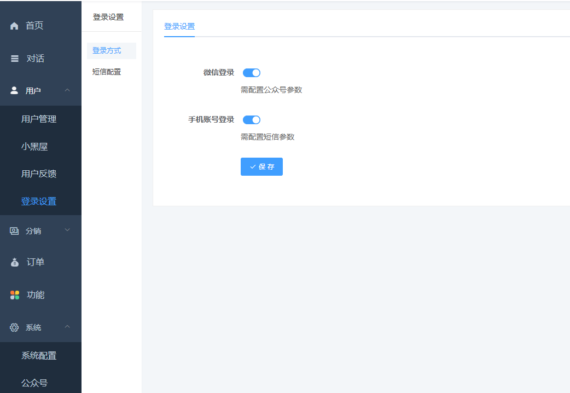Toggle the 微信登录 switch

pos(252,73)
